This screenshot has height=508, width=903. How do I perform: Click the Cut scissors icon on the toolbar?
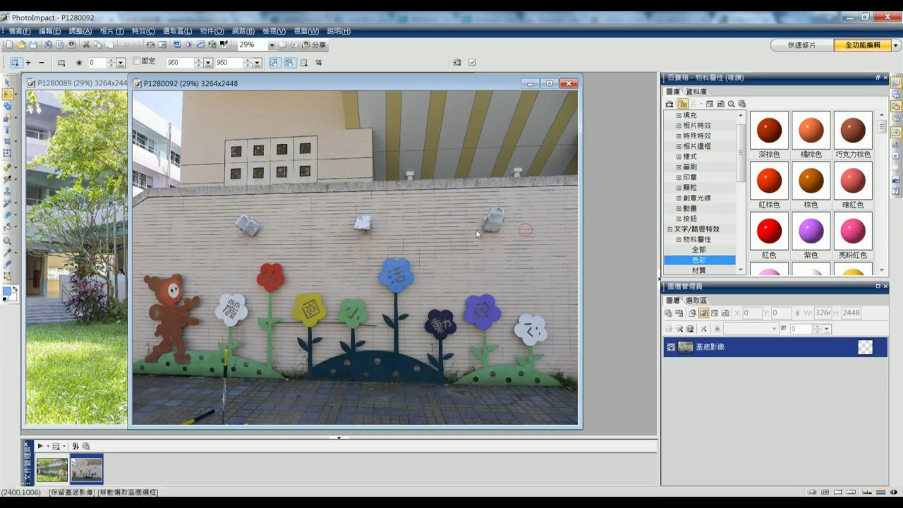pyautogui.click(x=86, y=44)
